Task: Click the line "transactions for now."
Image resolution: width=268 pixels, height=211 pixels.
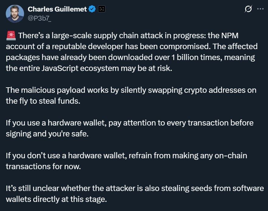Action: click(x=44, y=166)
